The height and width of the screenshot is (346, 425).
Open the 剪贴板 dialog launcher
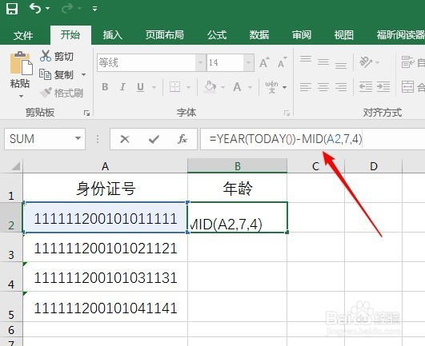pyautogui.click(x=86, y=113)
